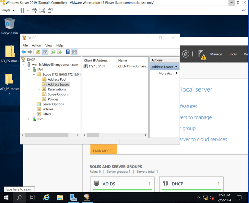Click the leases list horizontal scrollbar thumb
The image size is (249, 203).
point(93,135)
